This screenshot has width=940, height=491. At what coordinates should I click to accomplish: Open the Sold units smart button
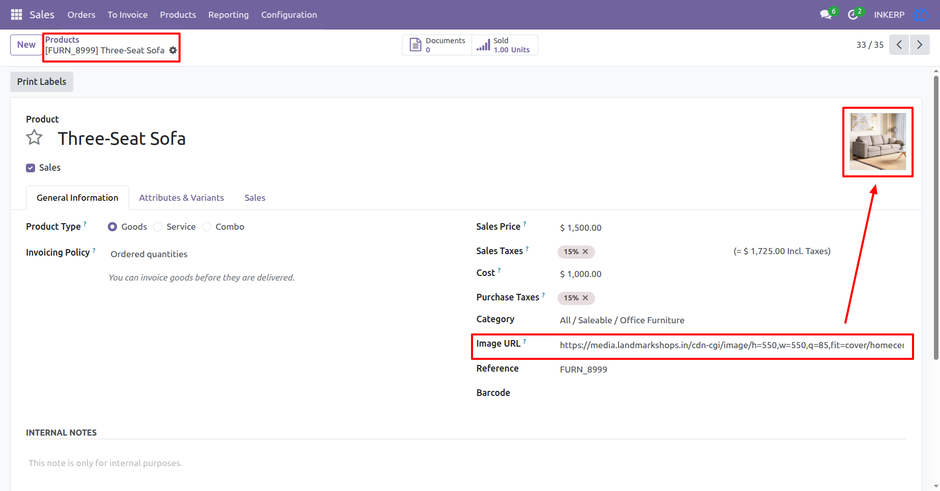pos(504,45)
